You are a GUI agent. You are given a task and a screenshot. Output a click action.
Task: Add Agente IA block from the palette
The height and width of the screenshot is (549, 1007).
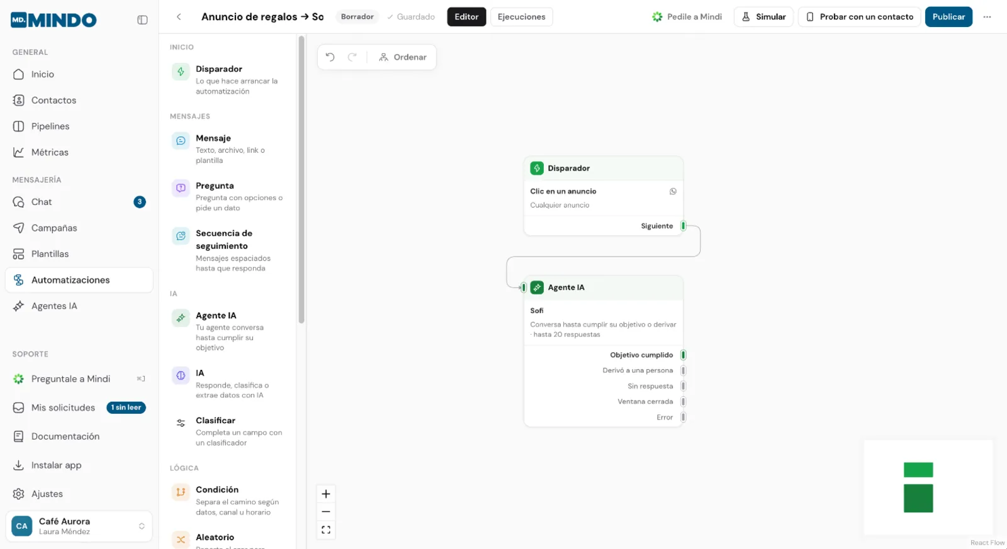coord(228,331)
